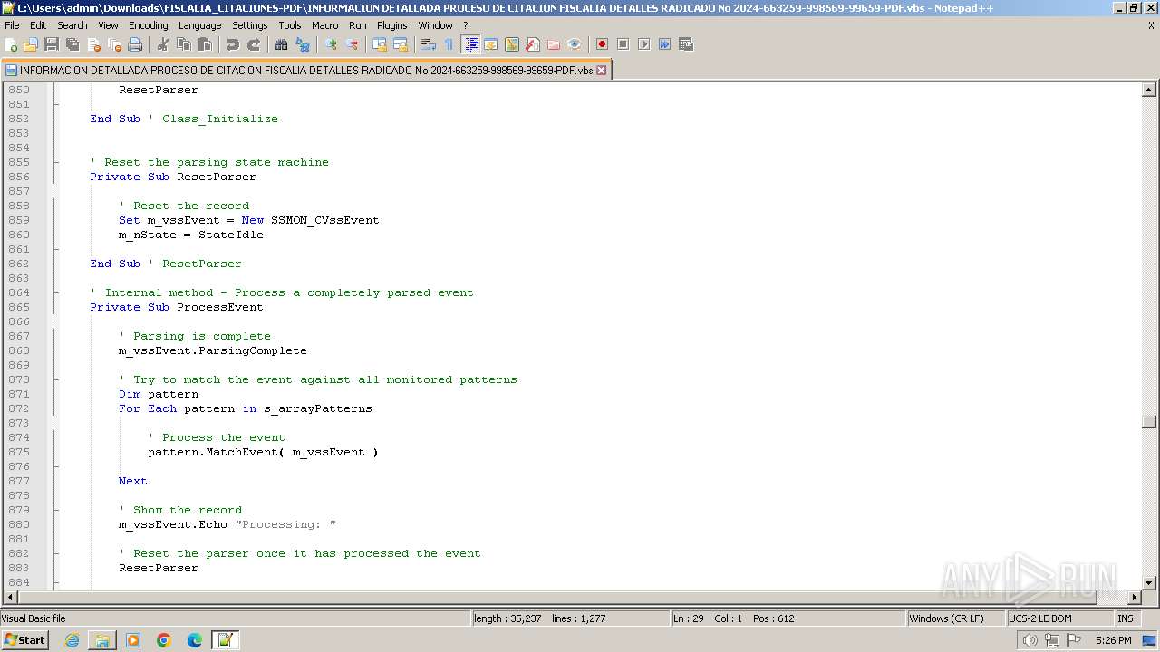Create a new document with New icon

coord(11,44)
